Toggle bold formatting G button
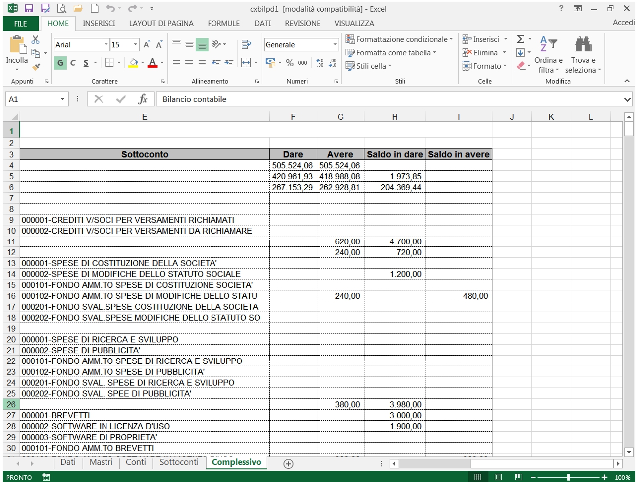Viewport: 637px width, 482px height. pos(60,63)
